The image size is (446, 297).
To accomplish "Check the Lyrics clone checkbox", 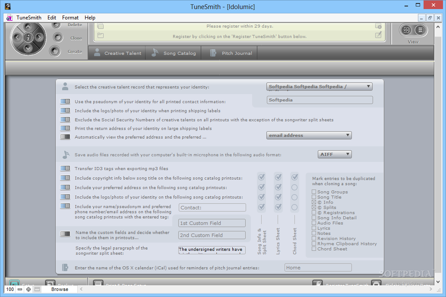I will (314, 228).
